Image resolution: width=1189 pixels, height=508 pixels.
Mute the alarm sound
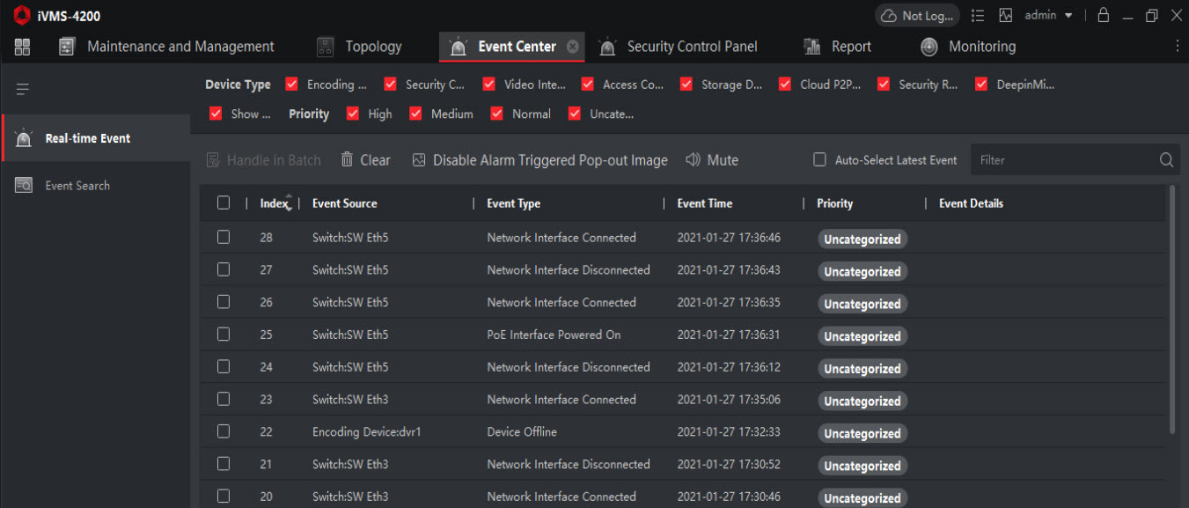(x=712, y=160)
